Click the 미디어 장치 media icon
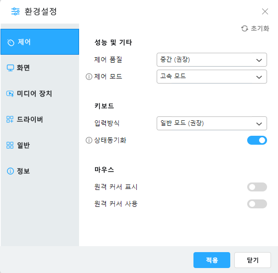The image size is (278, 273). 10,93
